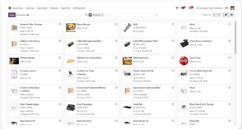Star the Desk Pad product

click(x=173, y=104)
